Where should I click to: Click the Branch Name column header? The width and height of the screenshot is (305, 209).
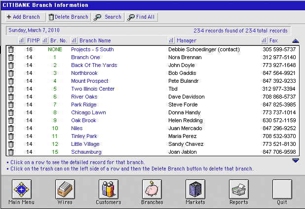[95, 40]
